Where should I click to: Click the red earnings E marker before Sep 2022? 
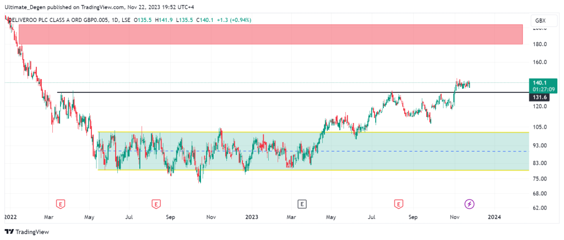[156, 204]
